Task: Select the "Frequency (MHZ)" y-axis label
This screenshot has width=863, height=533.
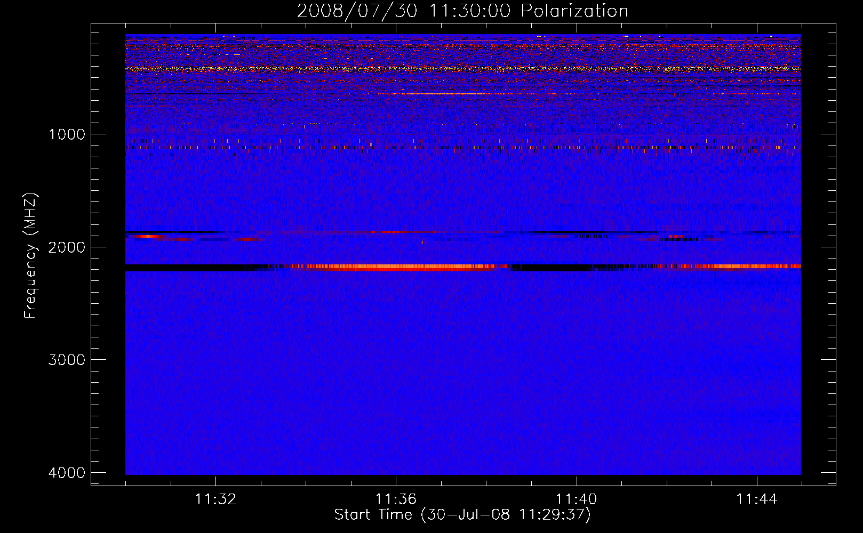Action: click(x=31, y=256)
